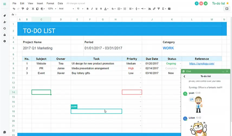Toggle the filter icon in toolbar
Image resolution: width=232 pixels, height=136 pixels.
159,9
